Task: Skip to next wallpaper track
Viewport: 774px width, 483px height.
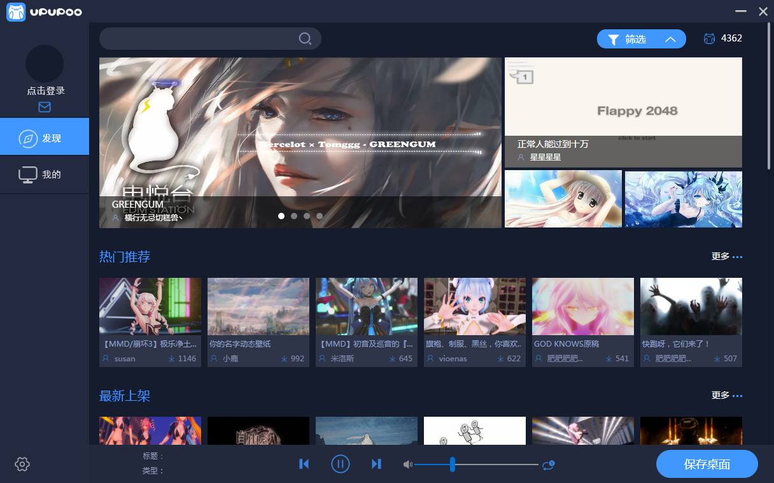Action: tap(376, 464)
